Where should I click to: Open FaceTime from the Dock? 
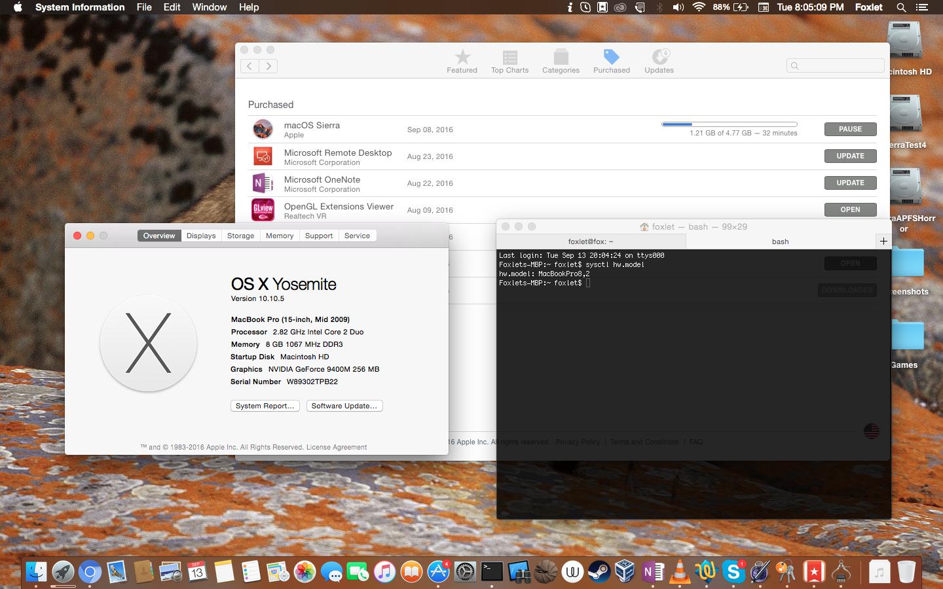pyautogui.click(x=358, y=572)
